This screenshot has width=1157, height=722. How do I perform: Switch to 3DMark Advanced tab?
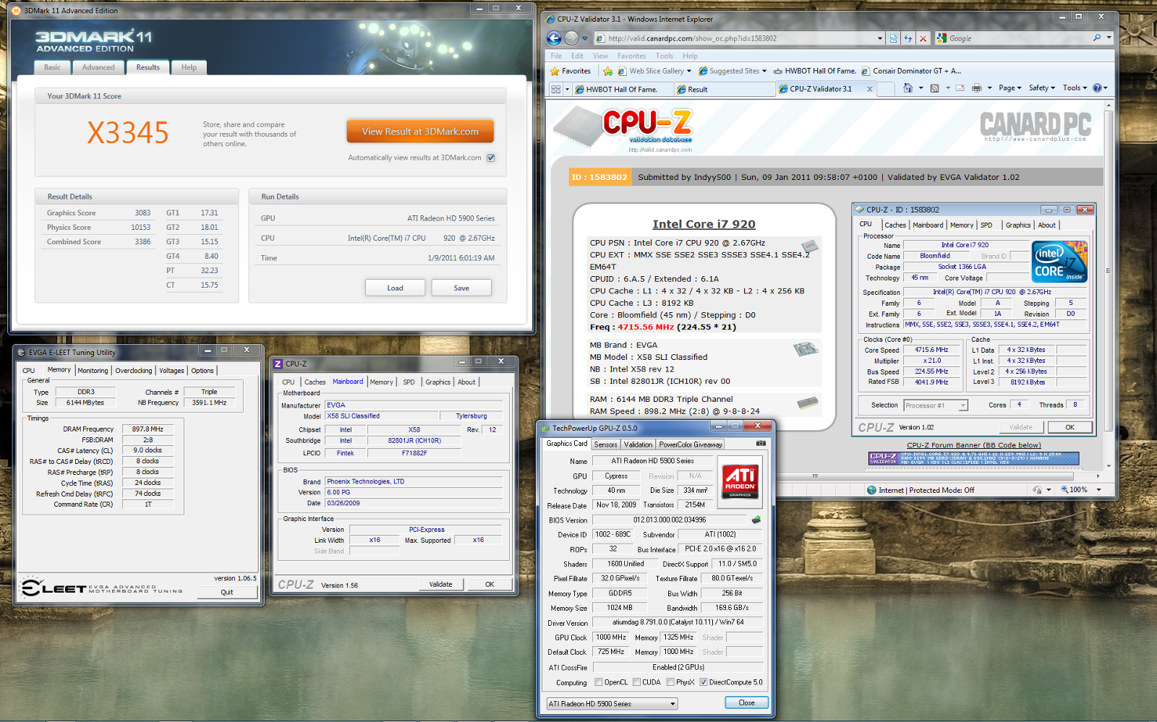tap(98, 67)
